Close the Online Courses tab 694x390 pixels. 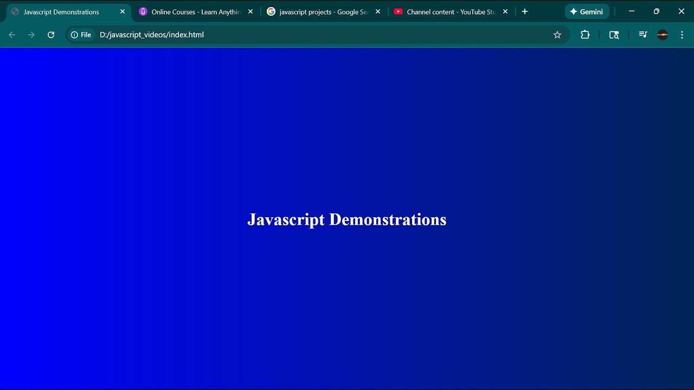click(250, 11)
